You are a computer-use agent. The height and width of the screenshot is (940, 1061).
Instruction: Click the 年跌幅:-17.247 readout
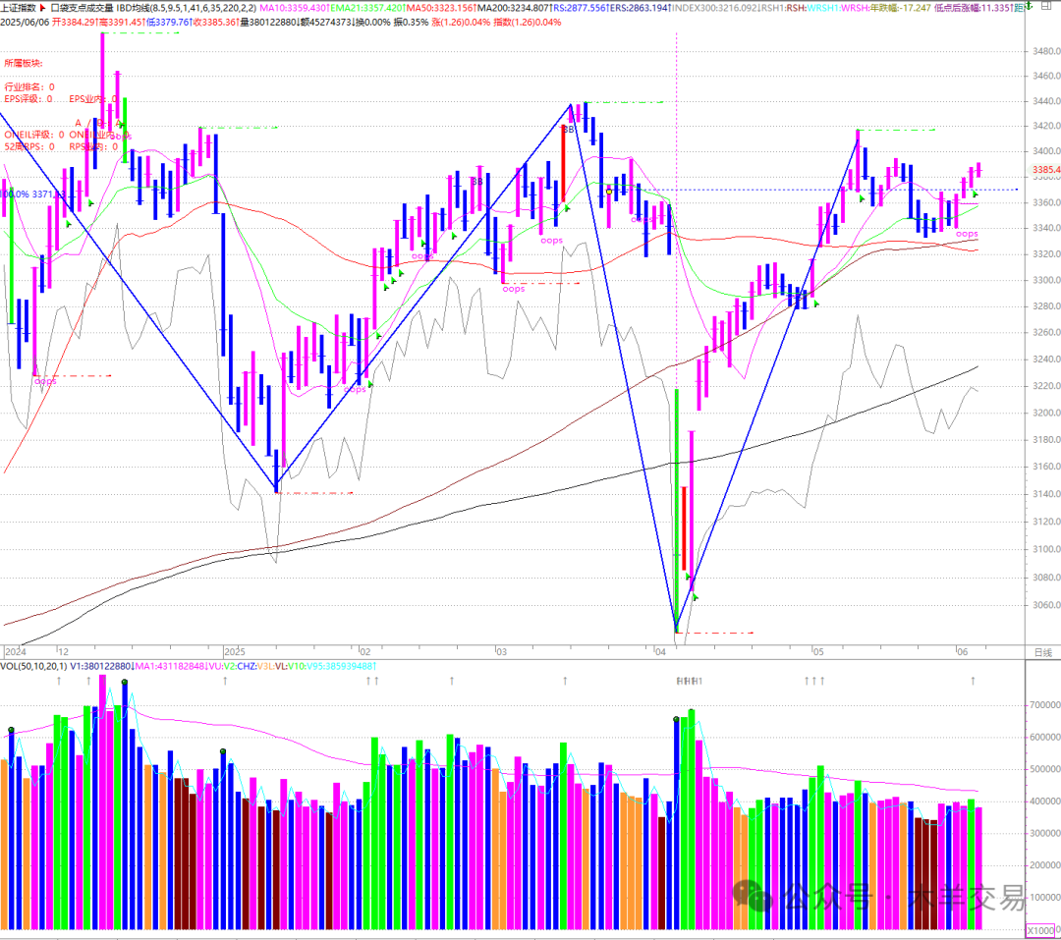pyautogui.click(x=899, y=8)
